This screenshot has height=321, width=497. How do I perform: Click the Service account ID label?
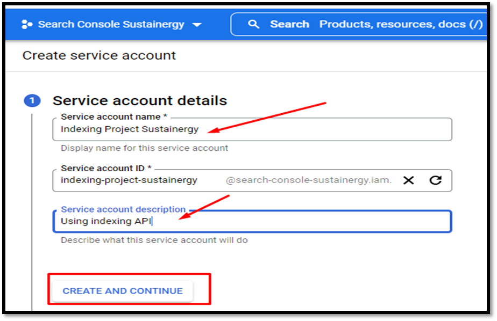106,168
